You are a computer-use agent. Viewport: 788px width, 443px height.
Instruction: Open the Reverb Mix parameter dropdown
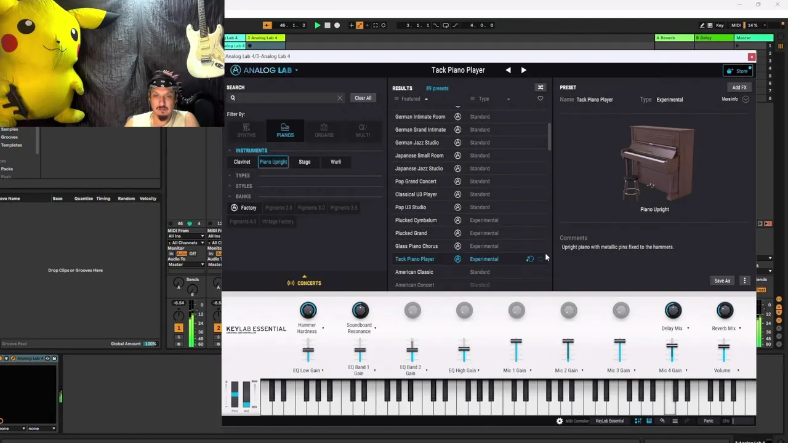(739, 329)
